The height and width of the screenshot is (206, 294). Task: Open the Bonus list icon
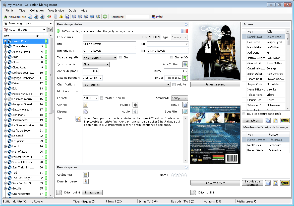(185, 105)
